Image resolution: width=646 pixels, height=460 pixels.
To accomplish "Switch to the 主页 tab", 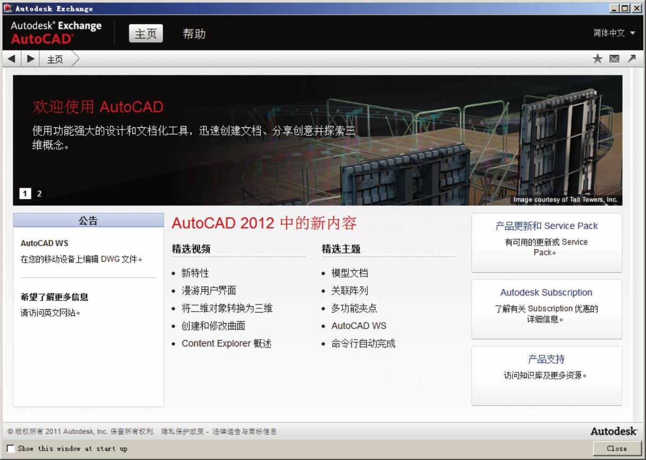I will point(145,33).
